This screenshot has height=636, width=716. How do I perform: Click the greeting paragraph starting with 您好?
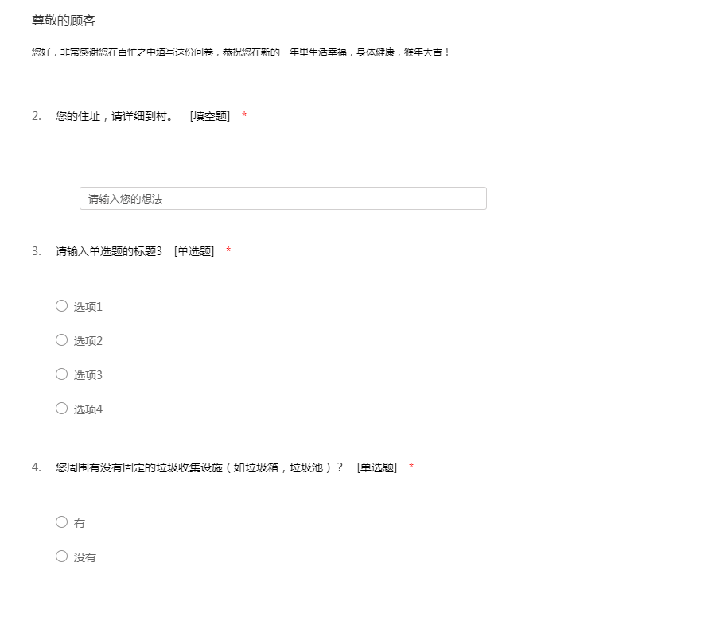[241, 52]
